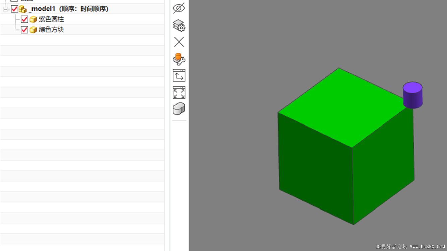Click the yellow body icon beside 紫色圆柱
447x251 pixels.
[x=33, y=19]
